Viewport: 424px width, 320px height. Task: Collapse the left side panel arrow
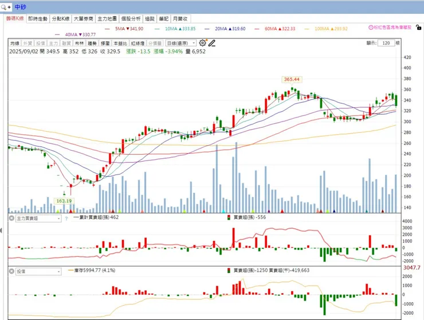1,230
